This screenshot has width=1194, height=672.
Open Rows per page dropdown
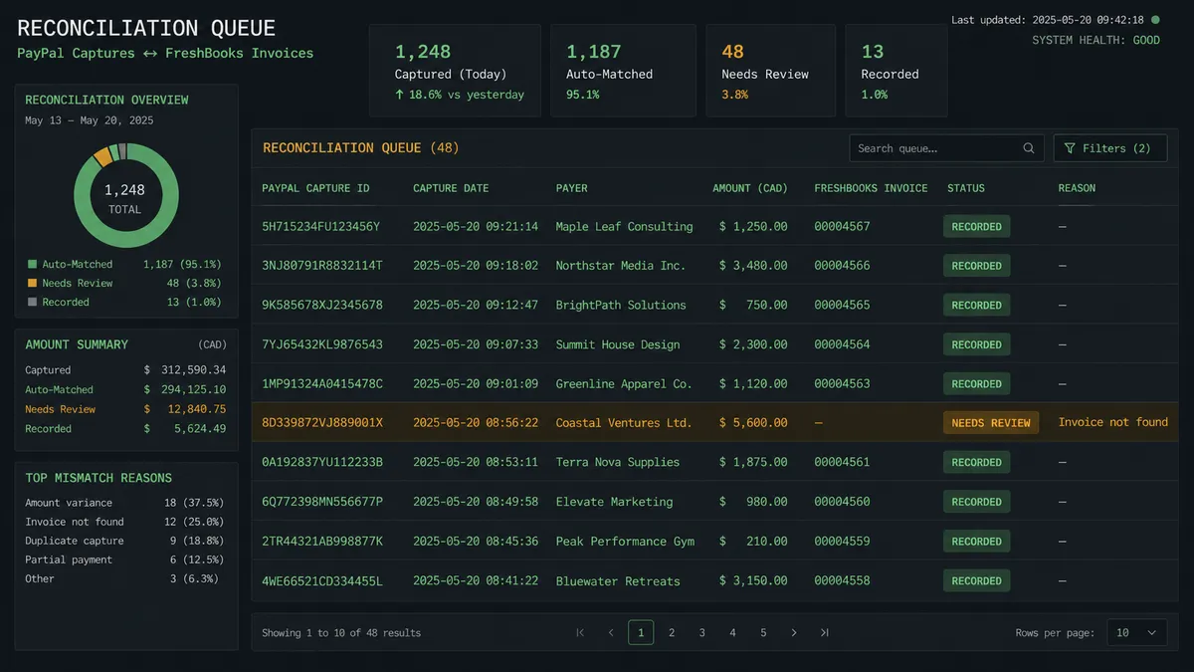(1136, 632)
